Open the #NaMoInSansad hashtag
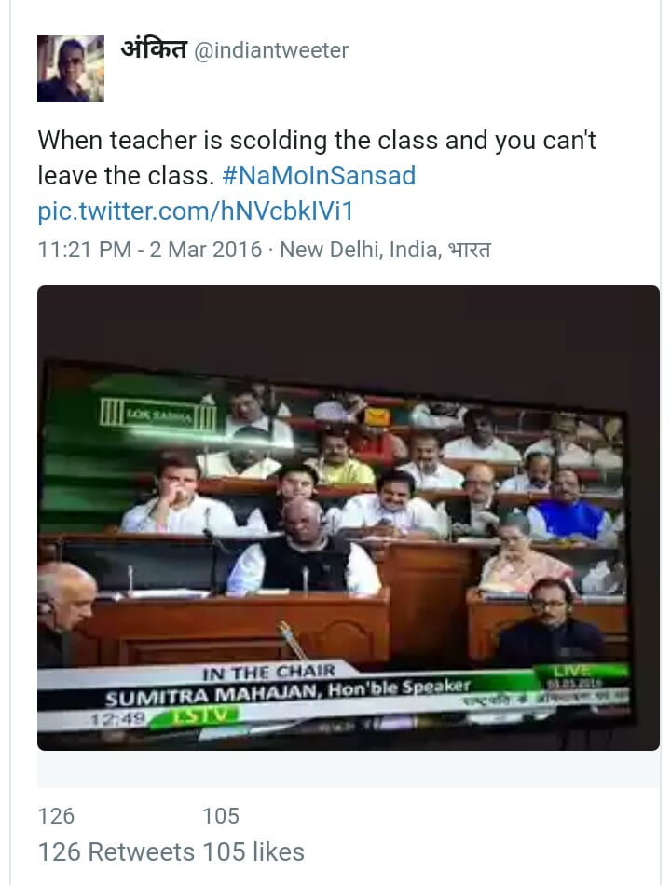 [x=319, y=175]
